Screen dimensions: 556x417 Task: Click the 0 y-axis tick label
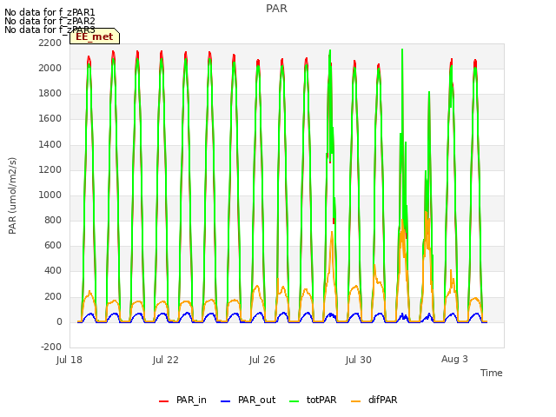59,322
